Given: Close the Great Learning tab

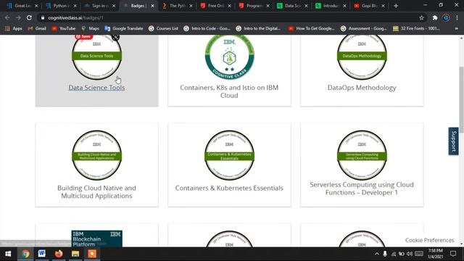Looking at the screenshot, I should click(x=36, y=6).
